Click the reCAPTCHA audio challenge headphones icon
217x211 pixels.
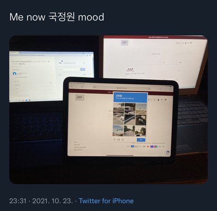click(118, 140)
